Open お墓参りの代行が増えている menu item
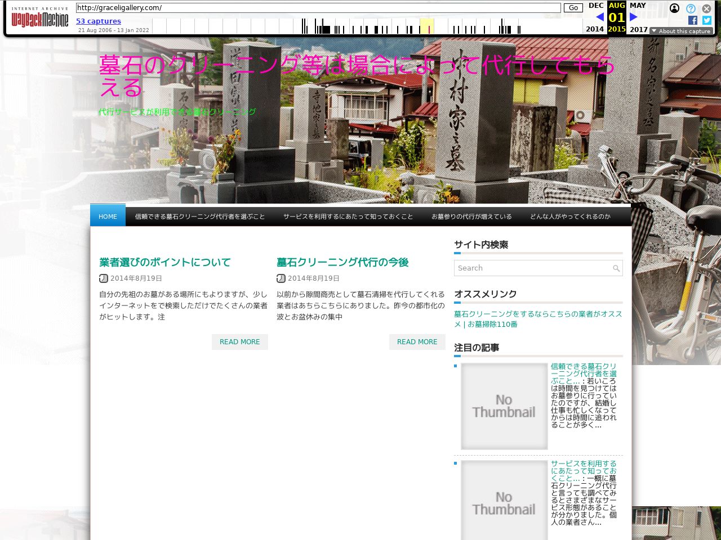Image resolution: width=721 pixels, height=540 pixels. pos(471,217)
